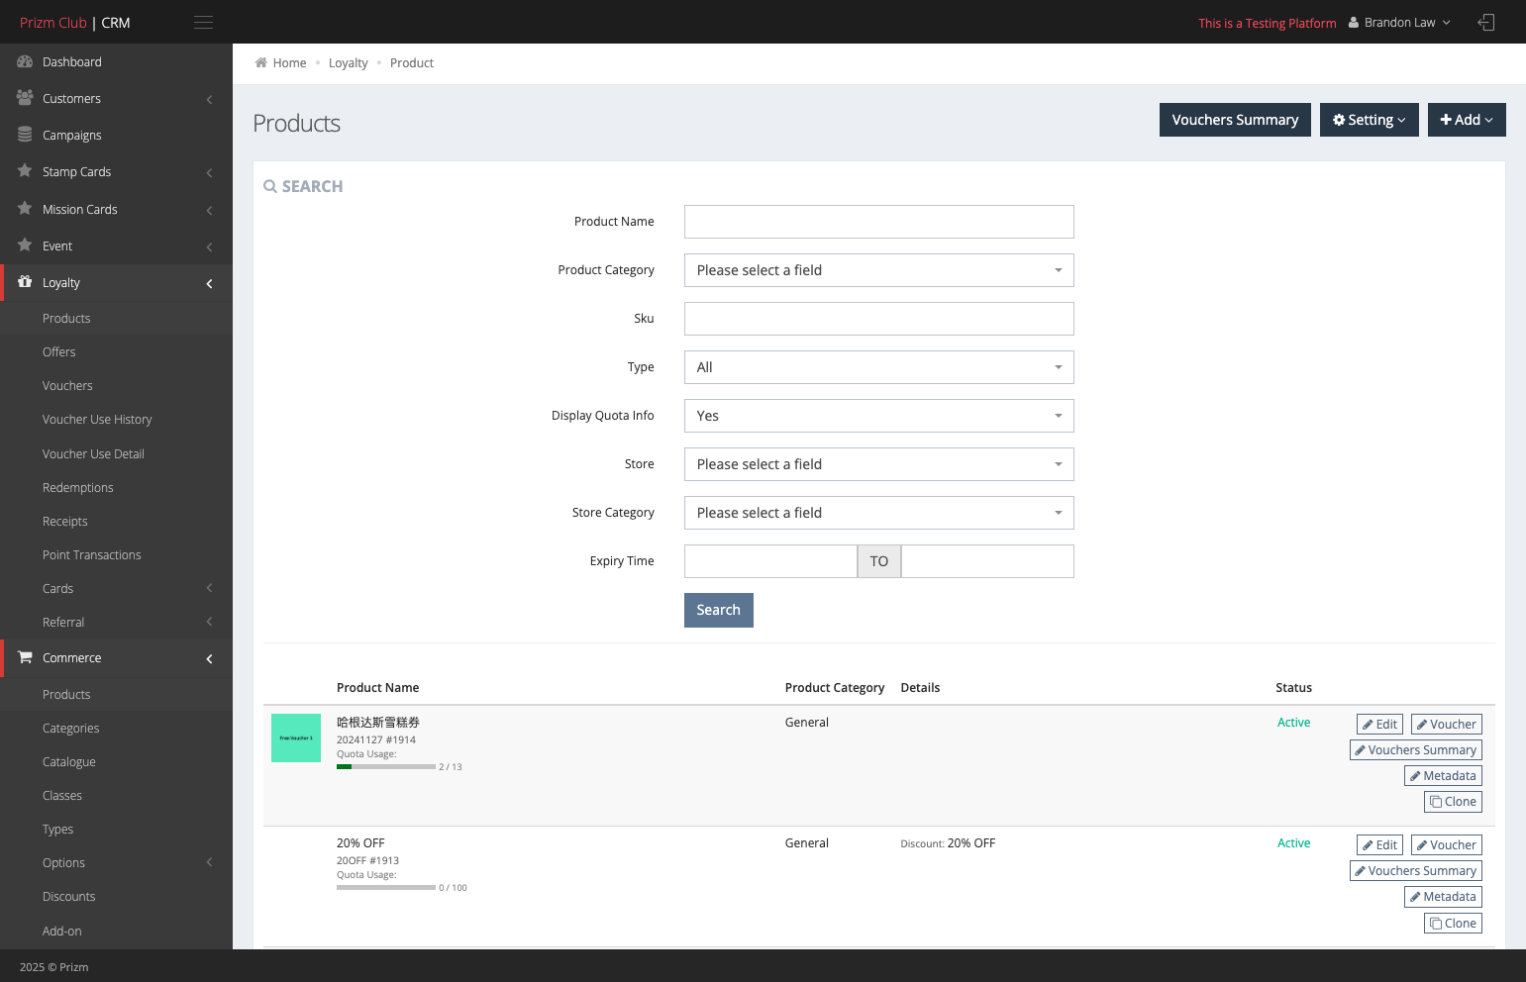Open the Type dropdown showing All
This screenshot has height=982, width=1526.
(879, 367)
